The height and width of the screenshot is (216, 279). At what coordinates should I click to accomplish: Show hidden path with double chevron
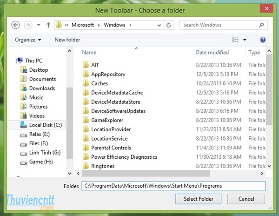pos(66,25)
